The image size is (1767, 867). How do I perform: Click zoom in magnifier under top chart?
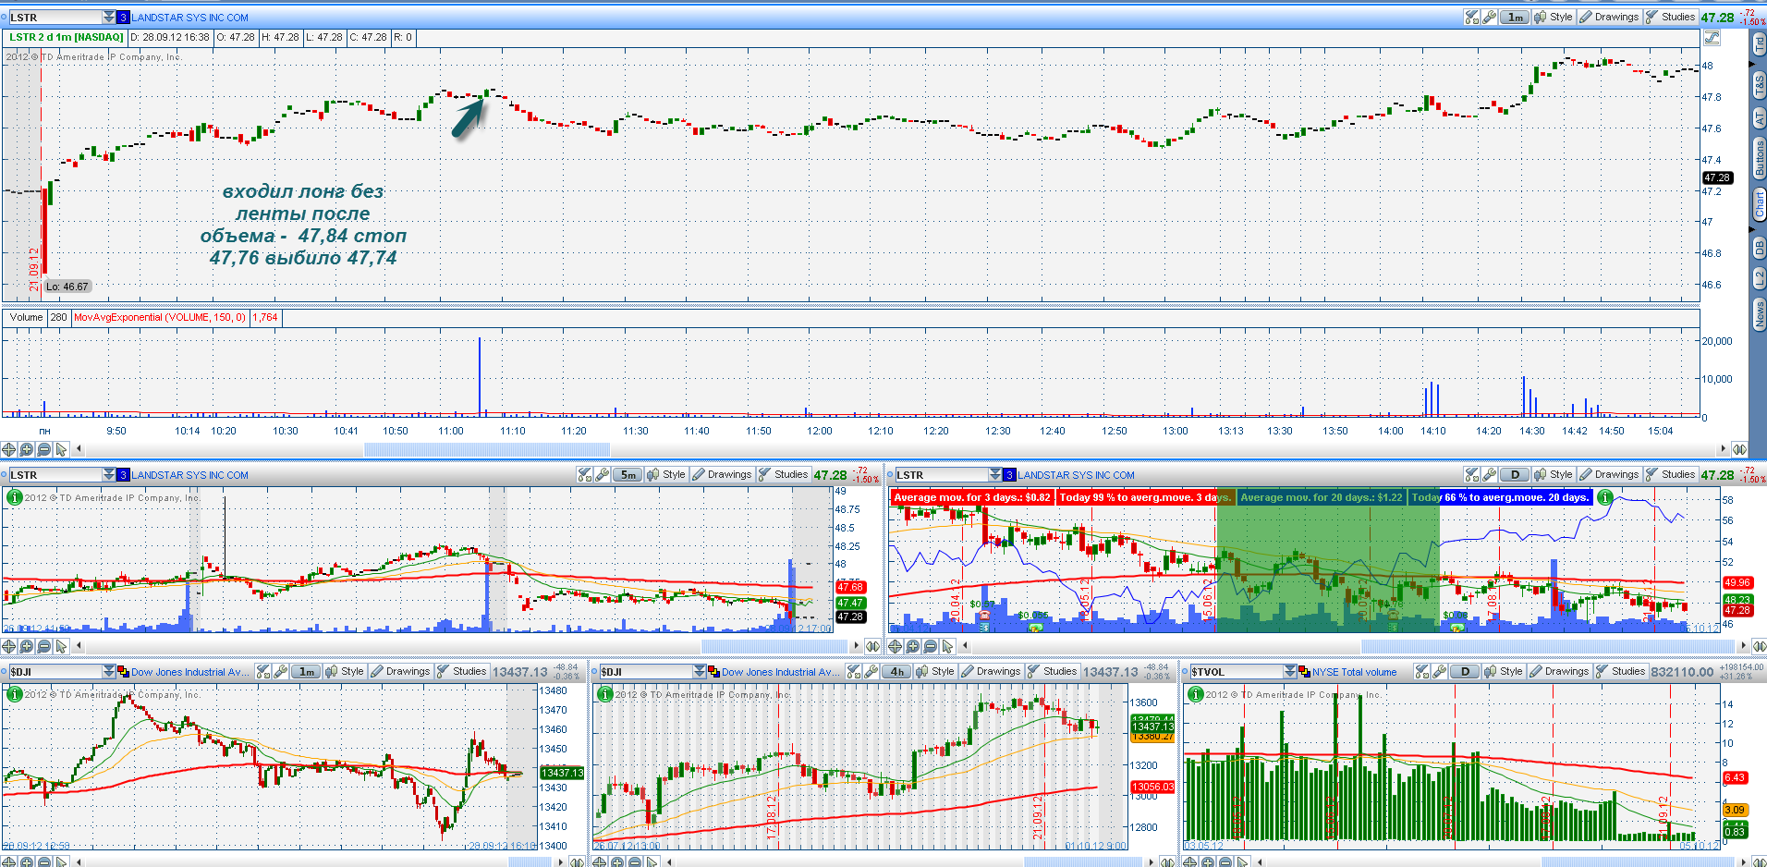click(x=26, y=449)
